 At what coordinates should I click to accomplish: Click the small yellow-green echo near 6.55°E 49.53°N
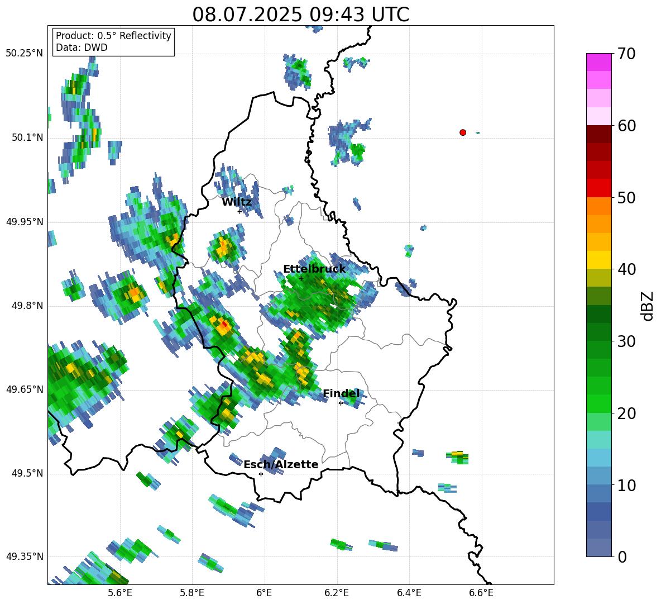click(x=457, y=457)
